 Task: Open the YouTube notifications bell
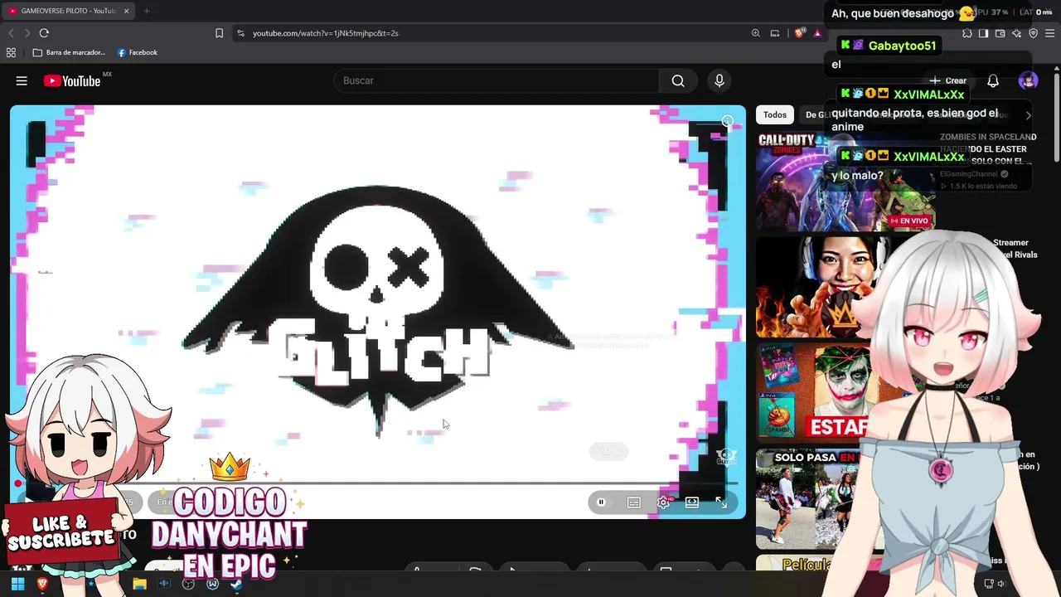(993, 80)
